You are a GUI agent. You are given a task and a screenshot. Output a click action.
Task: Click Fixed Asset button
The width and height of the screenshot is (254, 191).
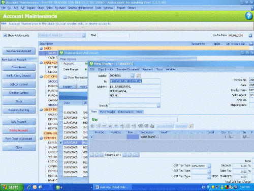[19, 67]
